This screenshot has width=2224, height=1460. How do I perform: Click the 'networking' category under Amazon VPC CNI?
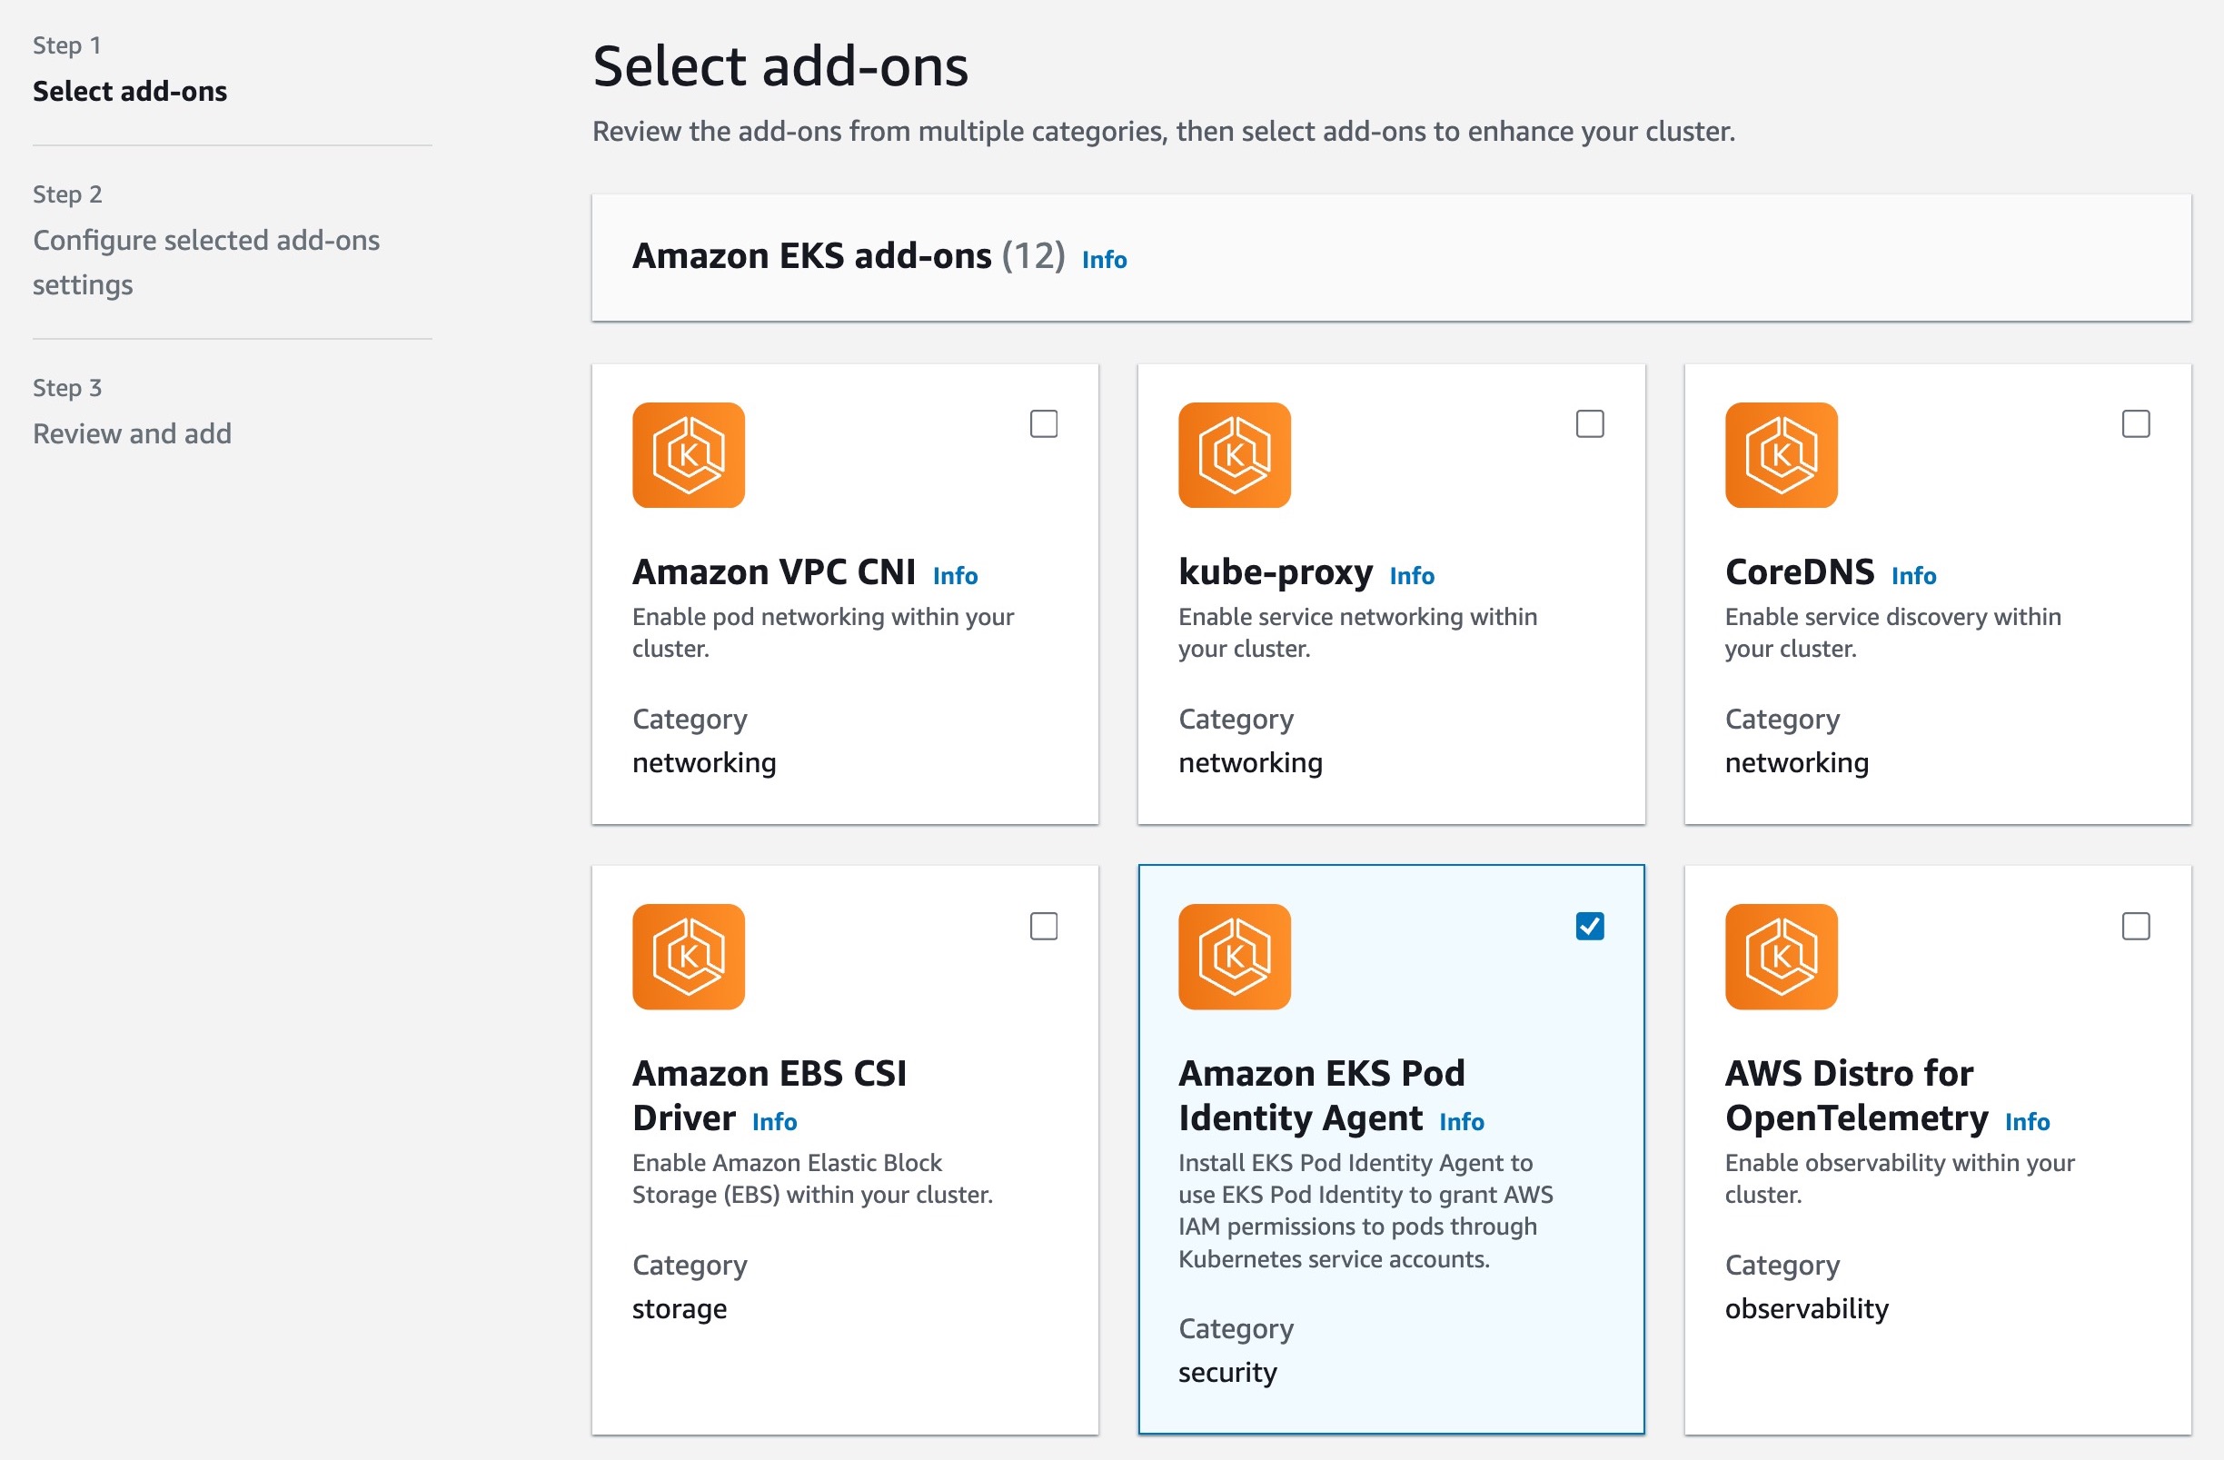(704, 763)
